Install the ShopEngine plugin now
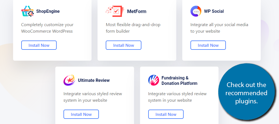 (x=39, y=45)
